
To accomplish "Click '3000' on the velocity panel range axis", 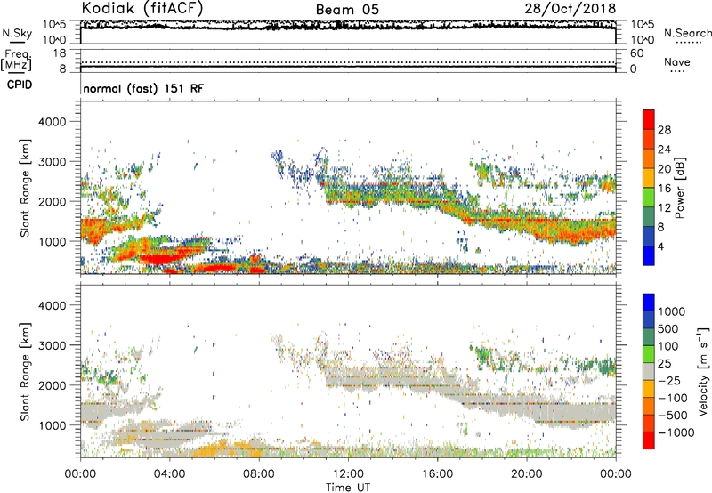I will 52,345.
